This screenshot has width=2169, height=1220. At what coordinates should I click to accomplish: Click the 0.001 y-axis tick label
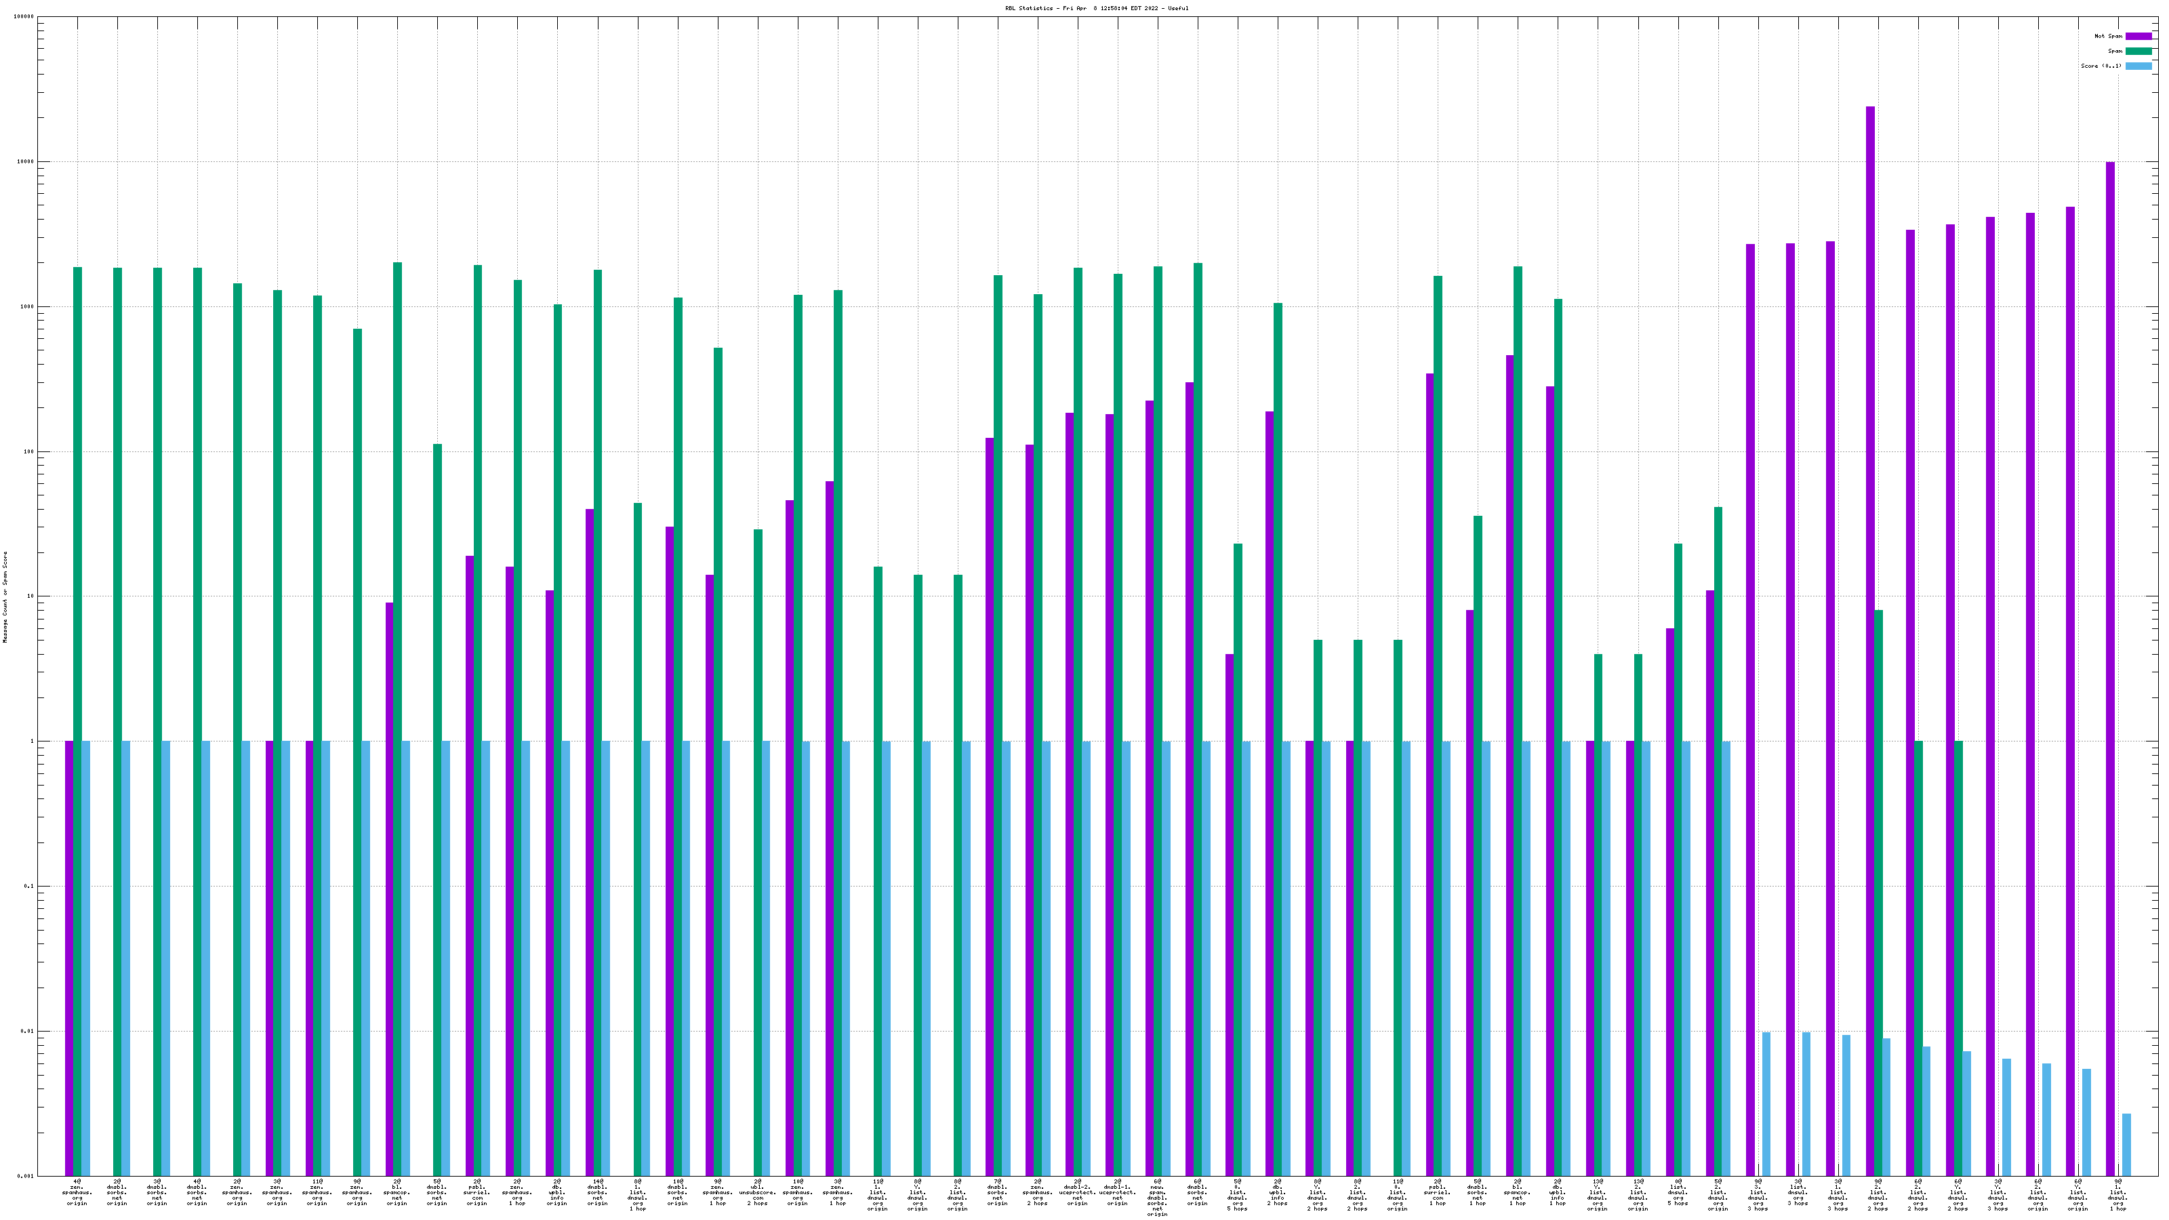click(26, 1176)
